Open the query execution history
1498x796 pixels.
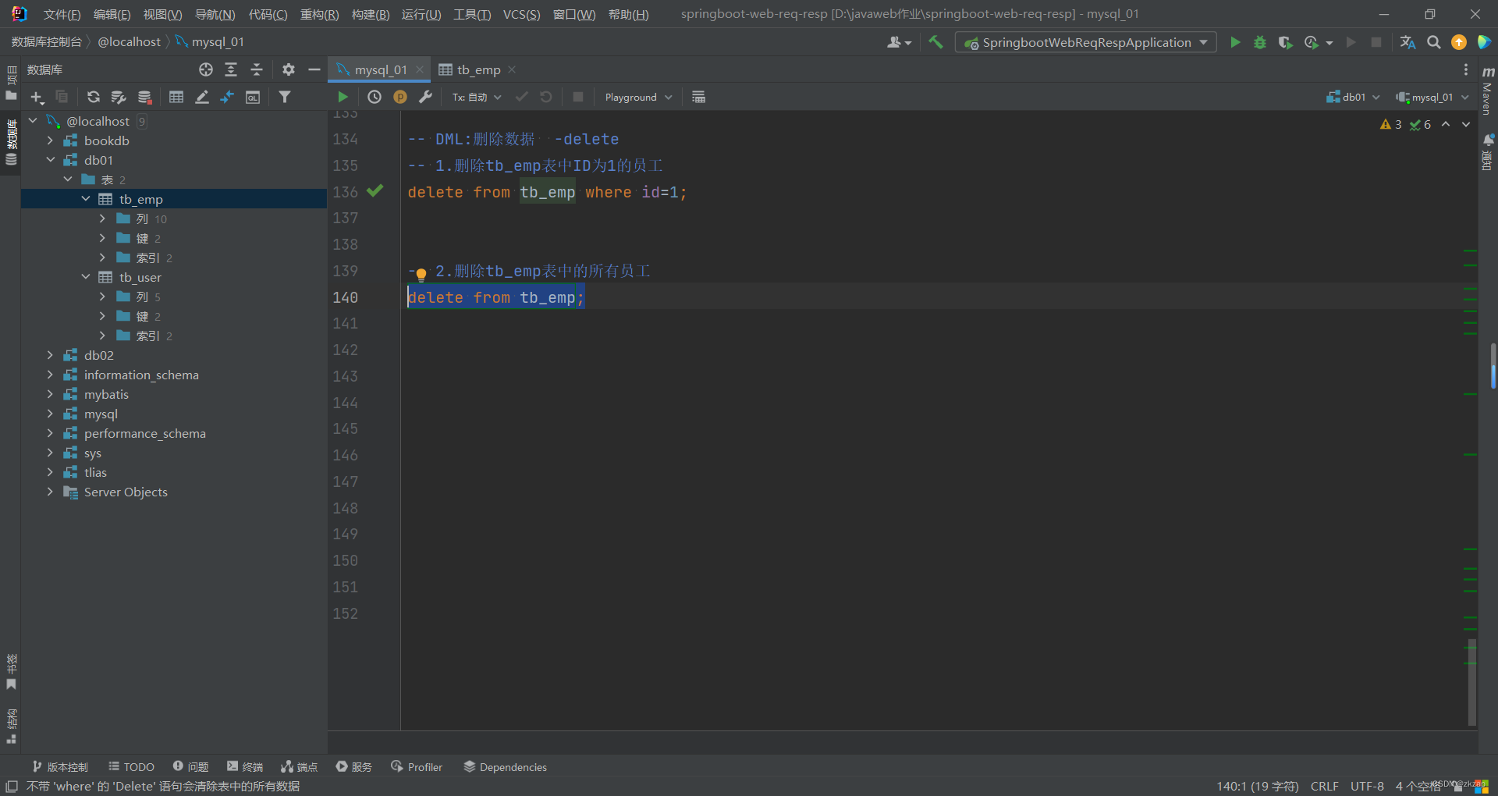coord(374,97)
